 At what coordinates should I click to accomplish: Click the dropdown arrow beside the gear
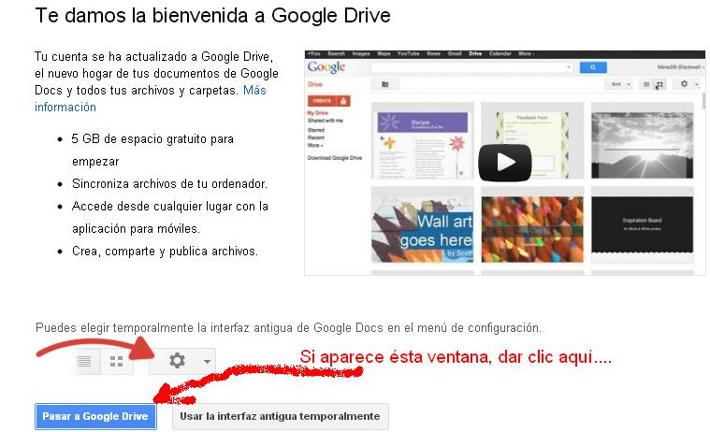pos(207,361)
